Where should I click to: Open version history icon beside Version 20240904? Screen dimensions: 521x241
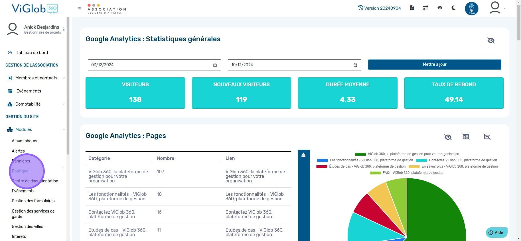(361, 8)
